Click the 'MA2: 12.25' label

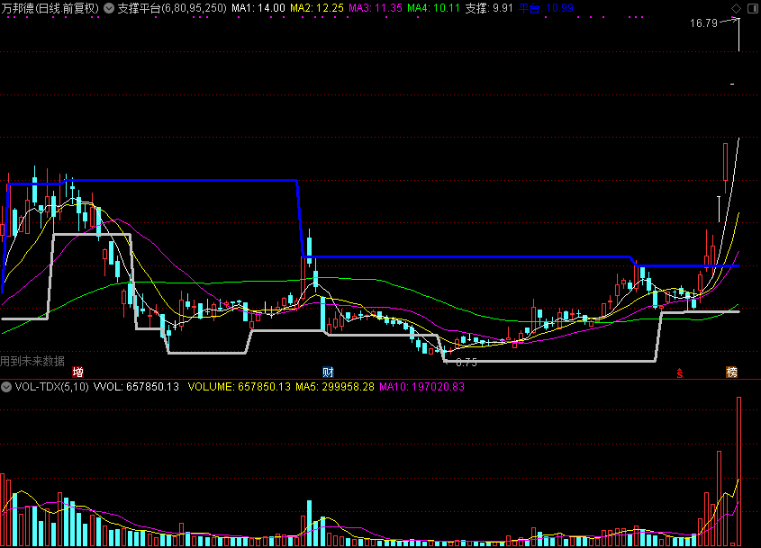(x=317, y=8)
